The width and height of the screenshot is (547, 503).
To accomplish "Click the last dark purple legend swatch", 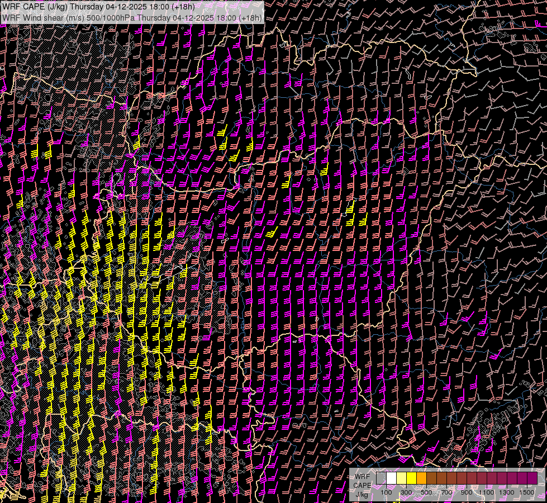I will click(532, 478).
